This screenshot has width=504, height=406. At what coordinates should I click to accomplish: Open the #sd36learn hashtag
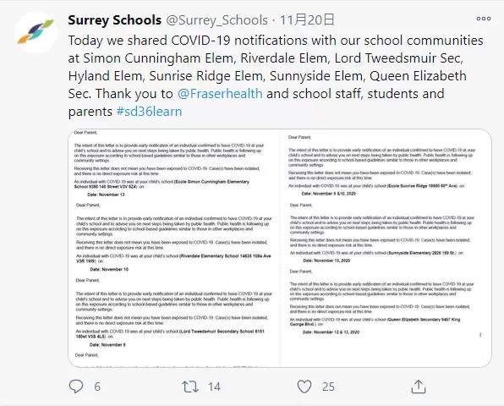tap(149, 111)
